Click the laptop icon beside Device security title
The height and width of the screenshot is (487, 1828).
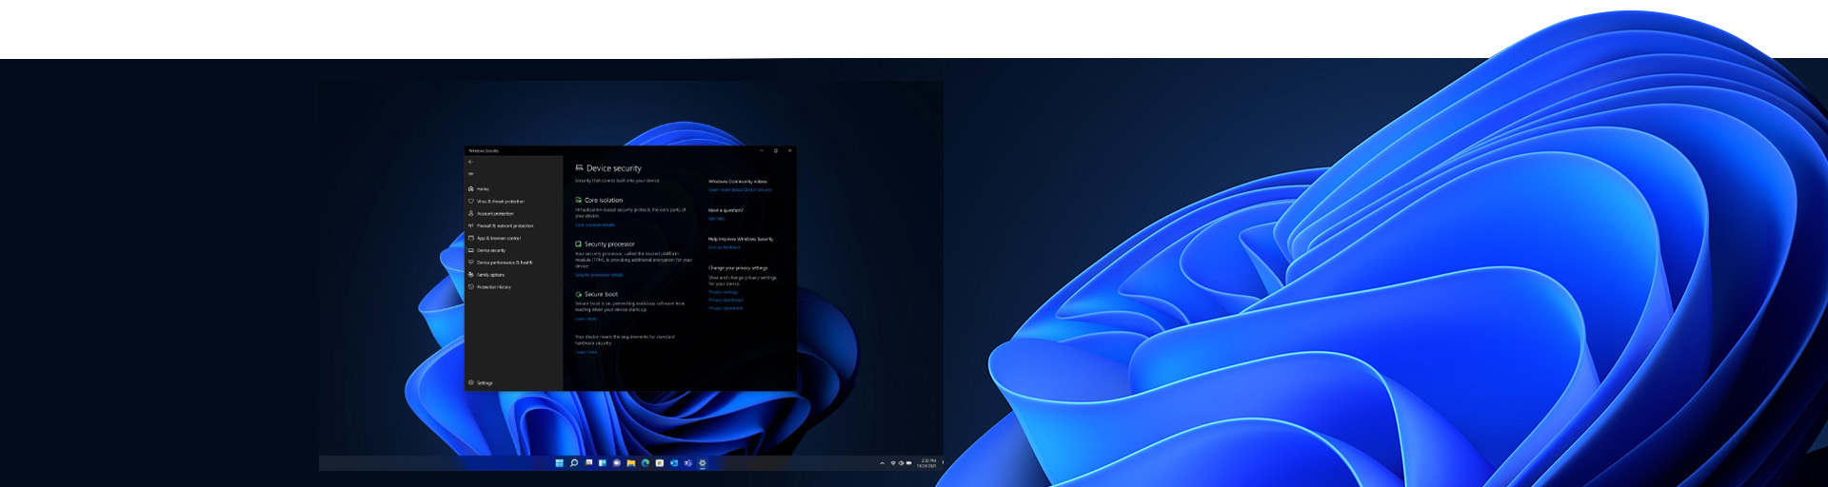pos(579,168)
